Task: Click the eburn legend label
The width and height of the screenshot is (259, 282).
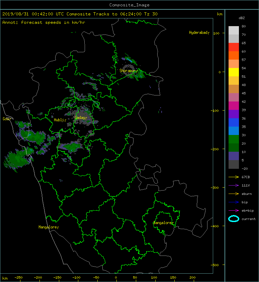Action: tap(247, 194)
